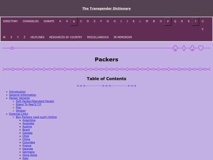Jump to General Information section
This screenshot has height=160, width=213.
22,95
